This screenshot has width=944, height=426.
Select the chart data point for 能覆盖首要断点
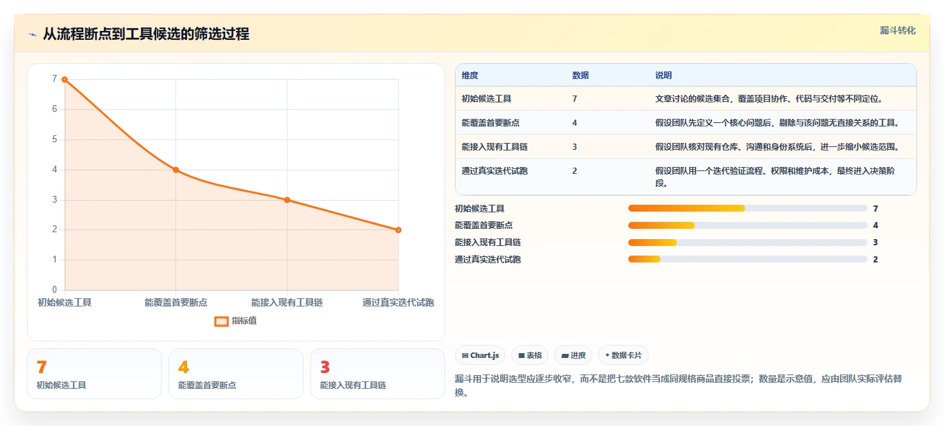pyautogui.click(x=176, y=170)
